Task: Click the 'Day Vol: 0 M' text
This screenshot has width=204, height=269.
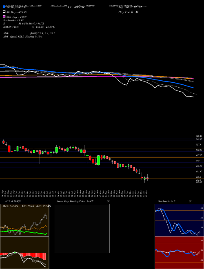Action: tap(128, 12)
